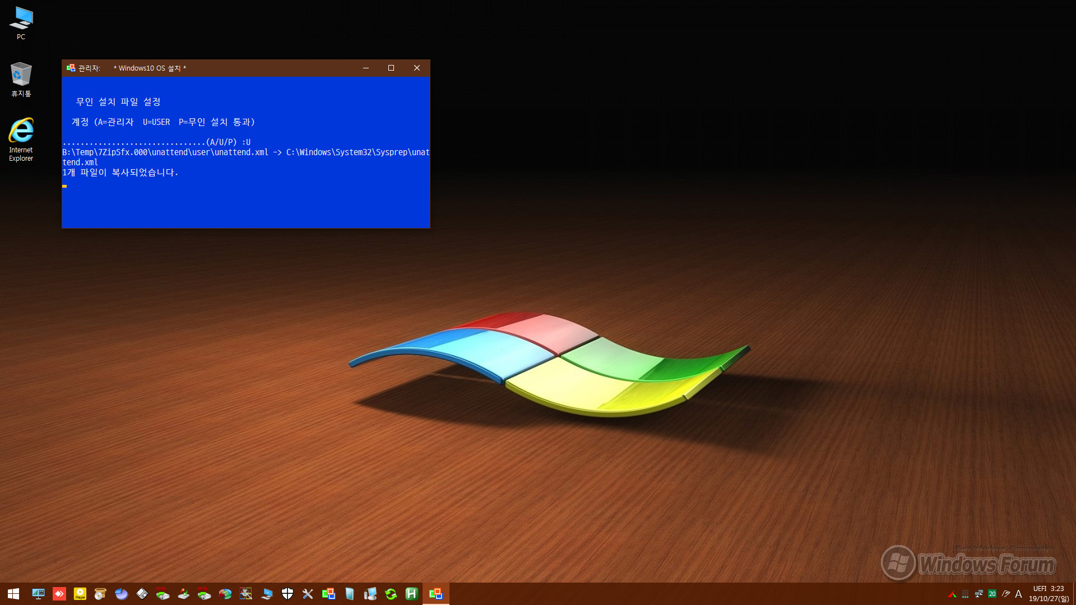This screenshot has width=1076, height=605.
Task: Close the Windows10 OS install console window
Action: click(x=417, y=68)
